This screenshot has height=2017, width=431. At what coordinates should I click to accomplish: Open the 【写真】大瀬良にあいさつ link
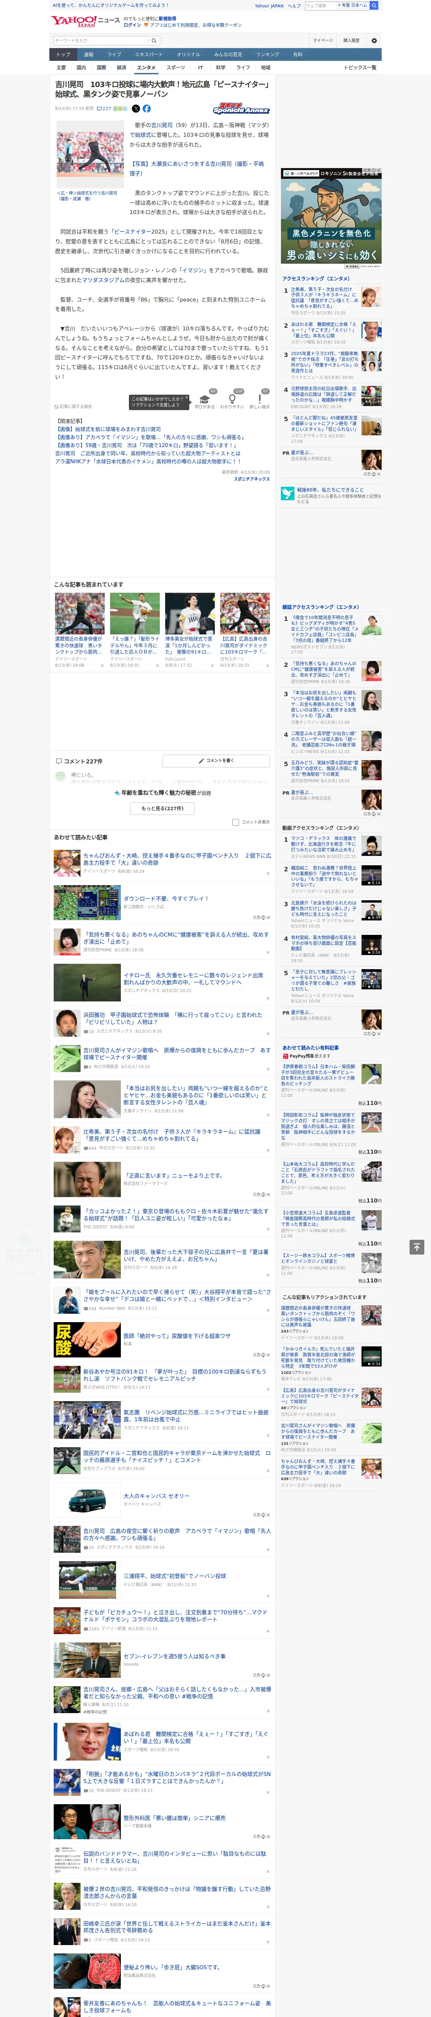(x=197, y=168)
